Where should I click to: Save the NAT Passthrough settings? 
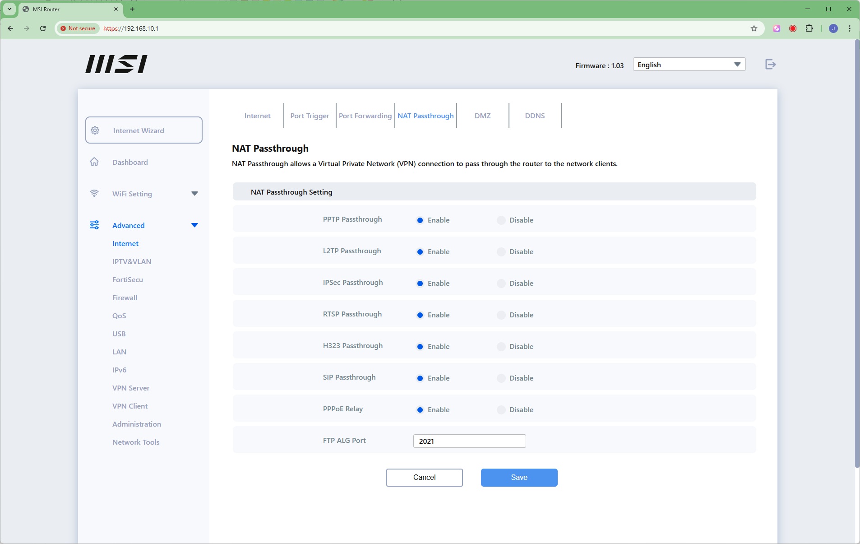point(519,478)
